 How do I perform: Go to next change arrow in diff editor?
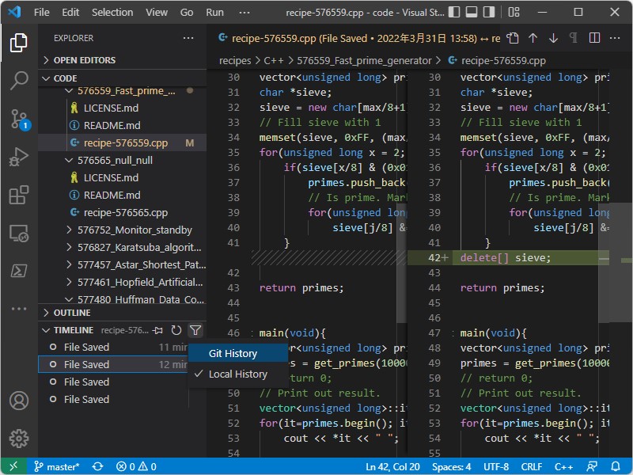click(x=553, y=38)
